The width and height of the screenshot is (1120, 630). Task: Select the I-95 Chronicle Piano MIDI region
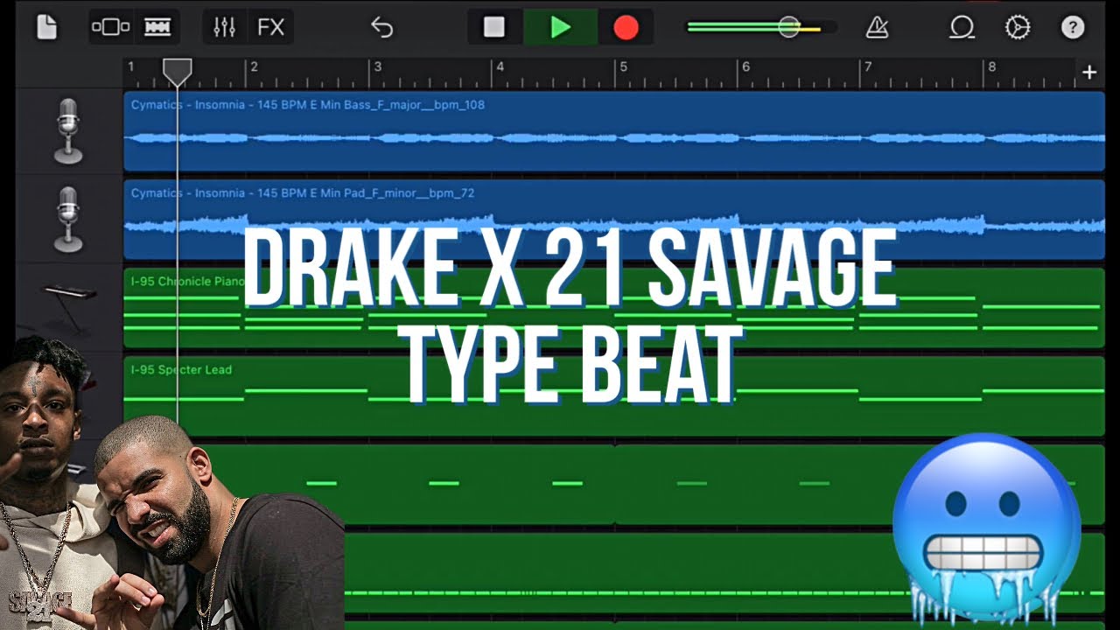(614, 308)
